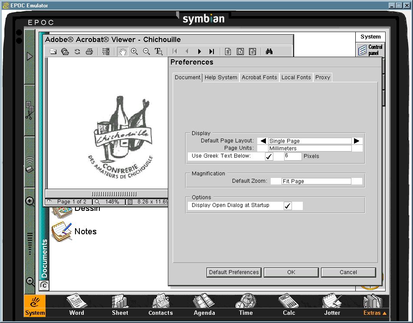The image size is (413, 323).
Task: Click the sidebar zoom out icon
Action: click(30, 281)
